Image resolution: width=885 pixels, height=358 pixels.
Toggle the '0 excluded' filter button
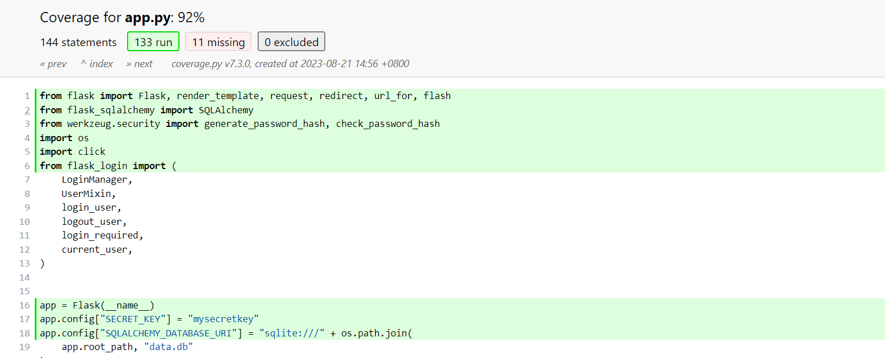[x=292, y=42]
